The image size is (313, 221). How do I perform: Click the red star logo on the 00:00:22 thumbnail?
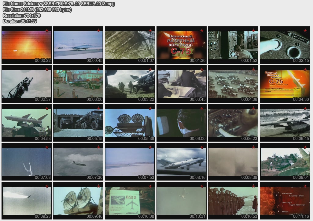coord(47,30)
